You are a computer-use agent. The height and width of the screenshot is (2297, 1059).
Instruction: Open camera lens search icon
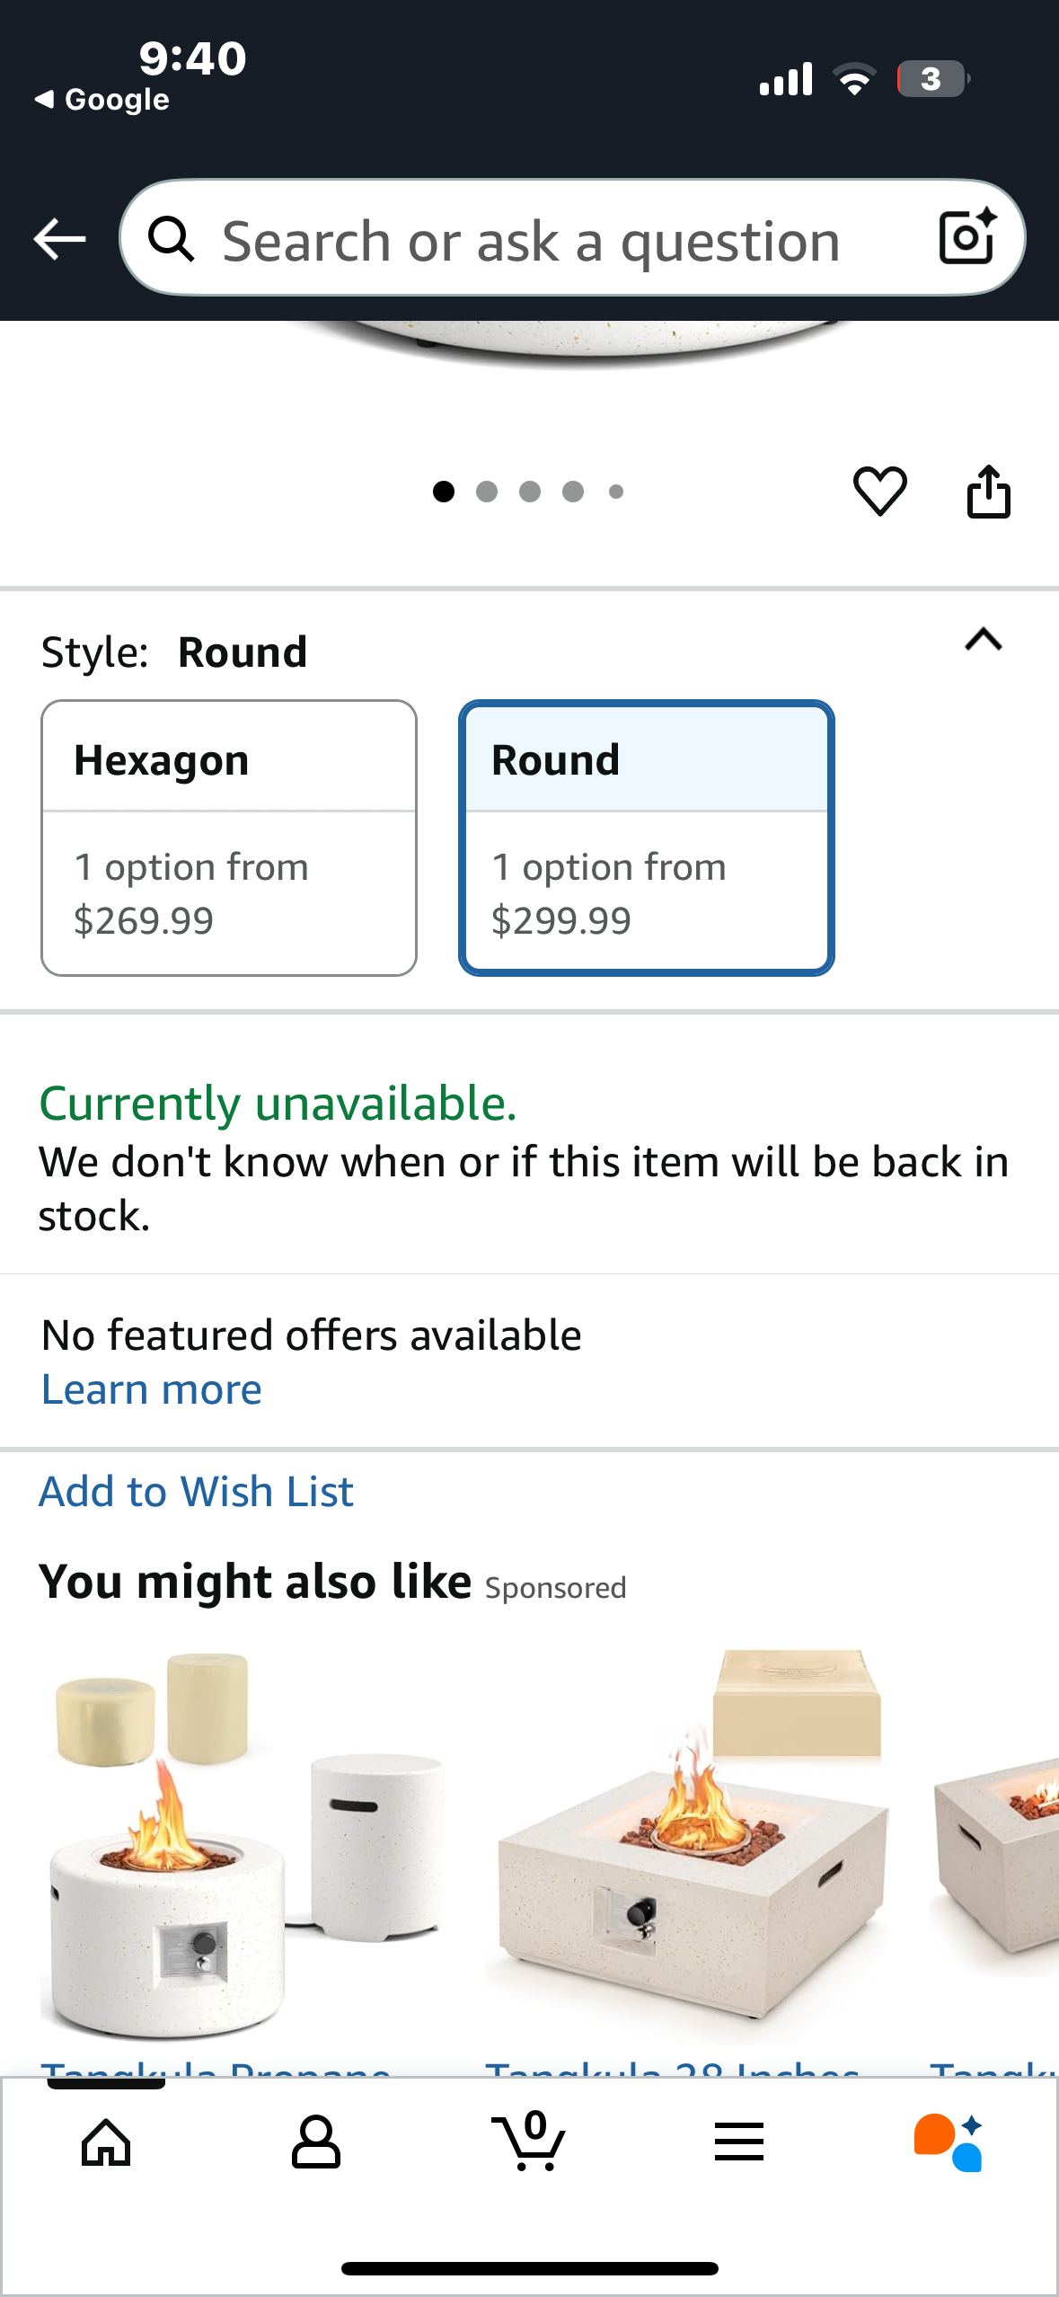pos(966,238)
